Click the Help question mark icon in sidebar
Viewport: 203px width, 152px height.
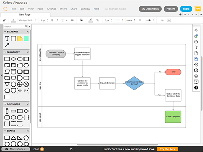196,87
